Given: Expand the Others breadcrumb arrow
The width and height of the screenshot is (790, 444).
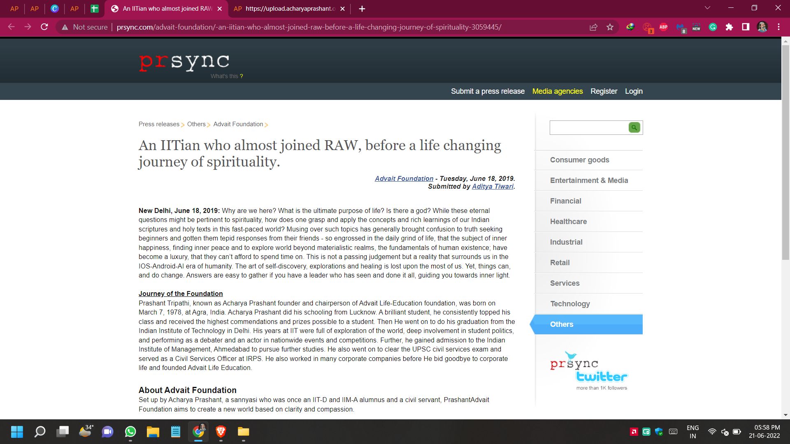Looking at the screenshot, I should (209, 125).
